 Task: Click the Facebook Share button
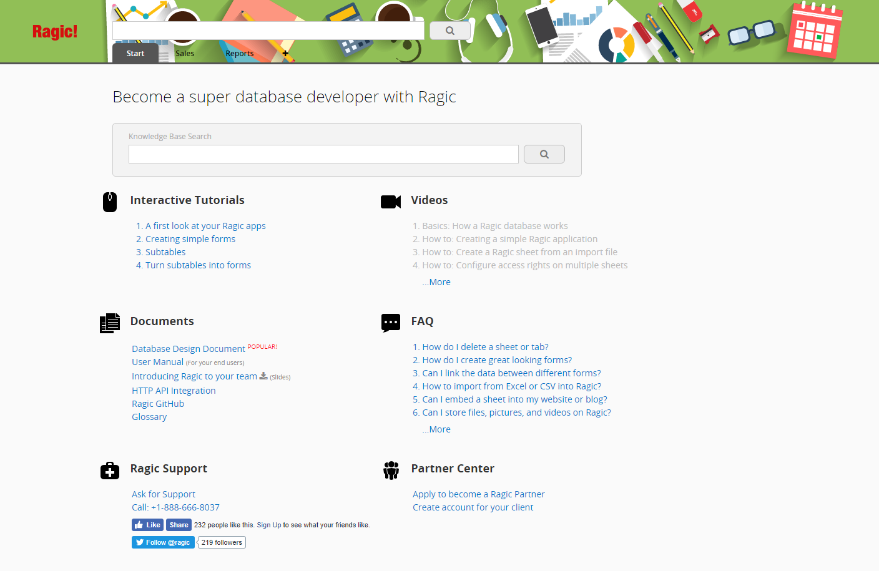(179, 525)
